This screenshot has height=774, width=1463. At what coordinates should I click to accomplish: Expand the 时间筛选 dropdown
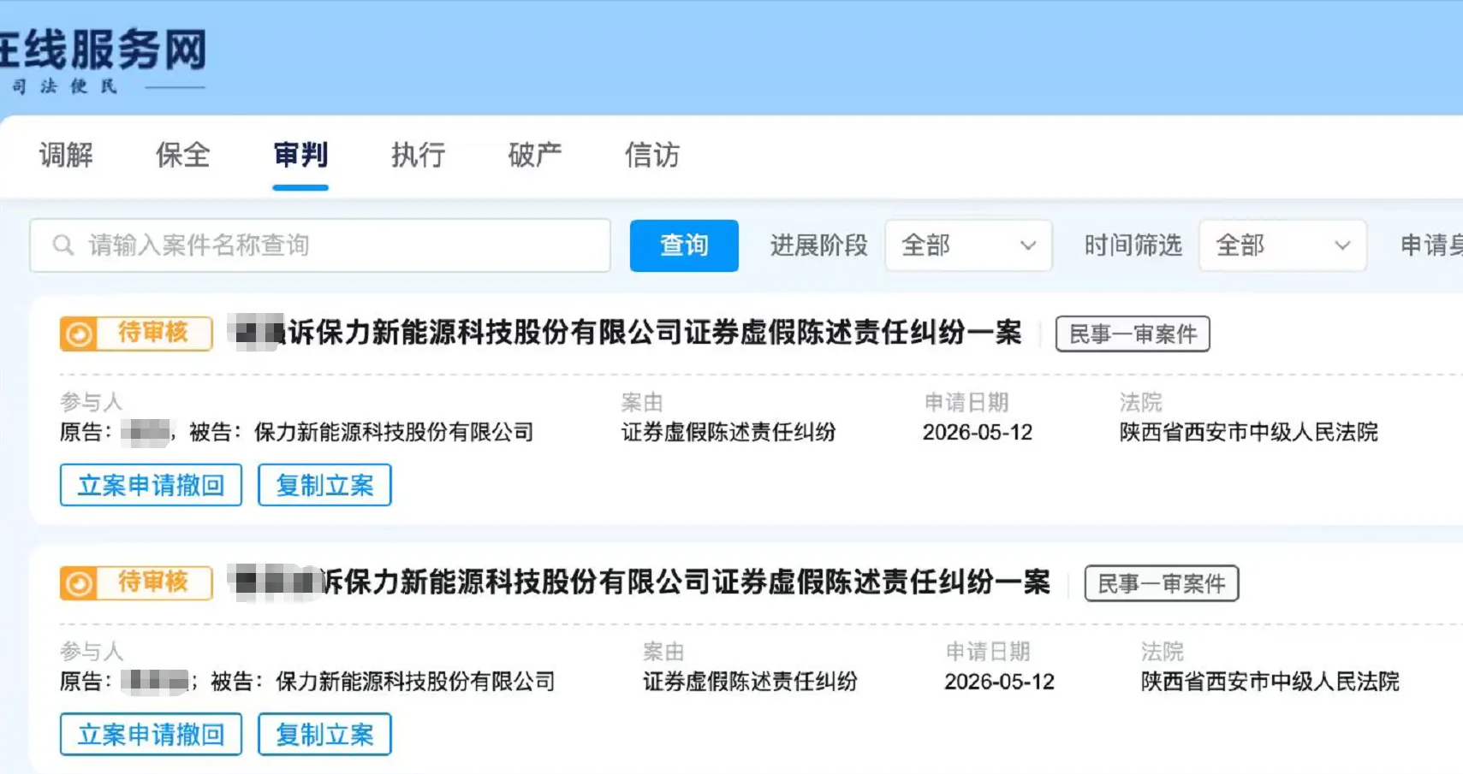[1282, 245]
